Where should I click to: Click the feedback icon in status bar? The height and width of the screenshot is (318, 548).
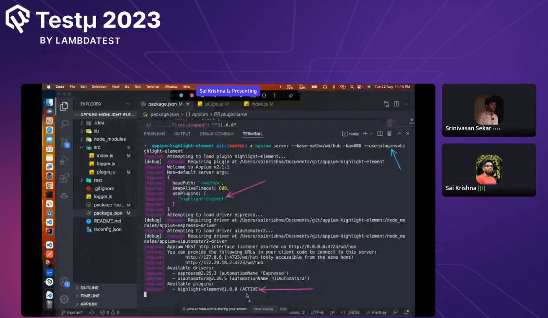tap(395, 312)
